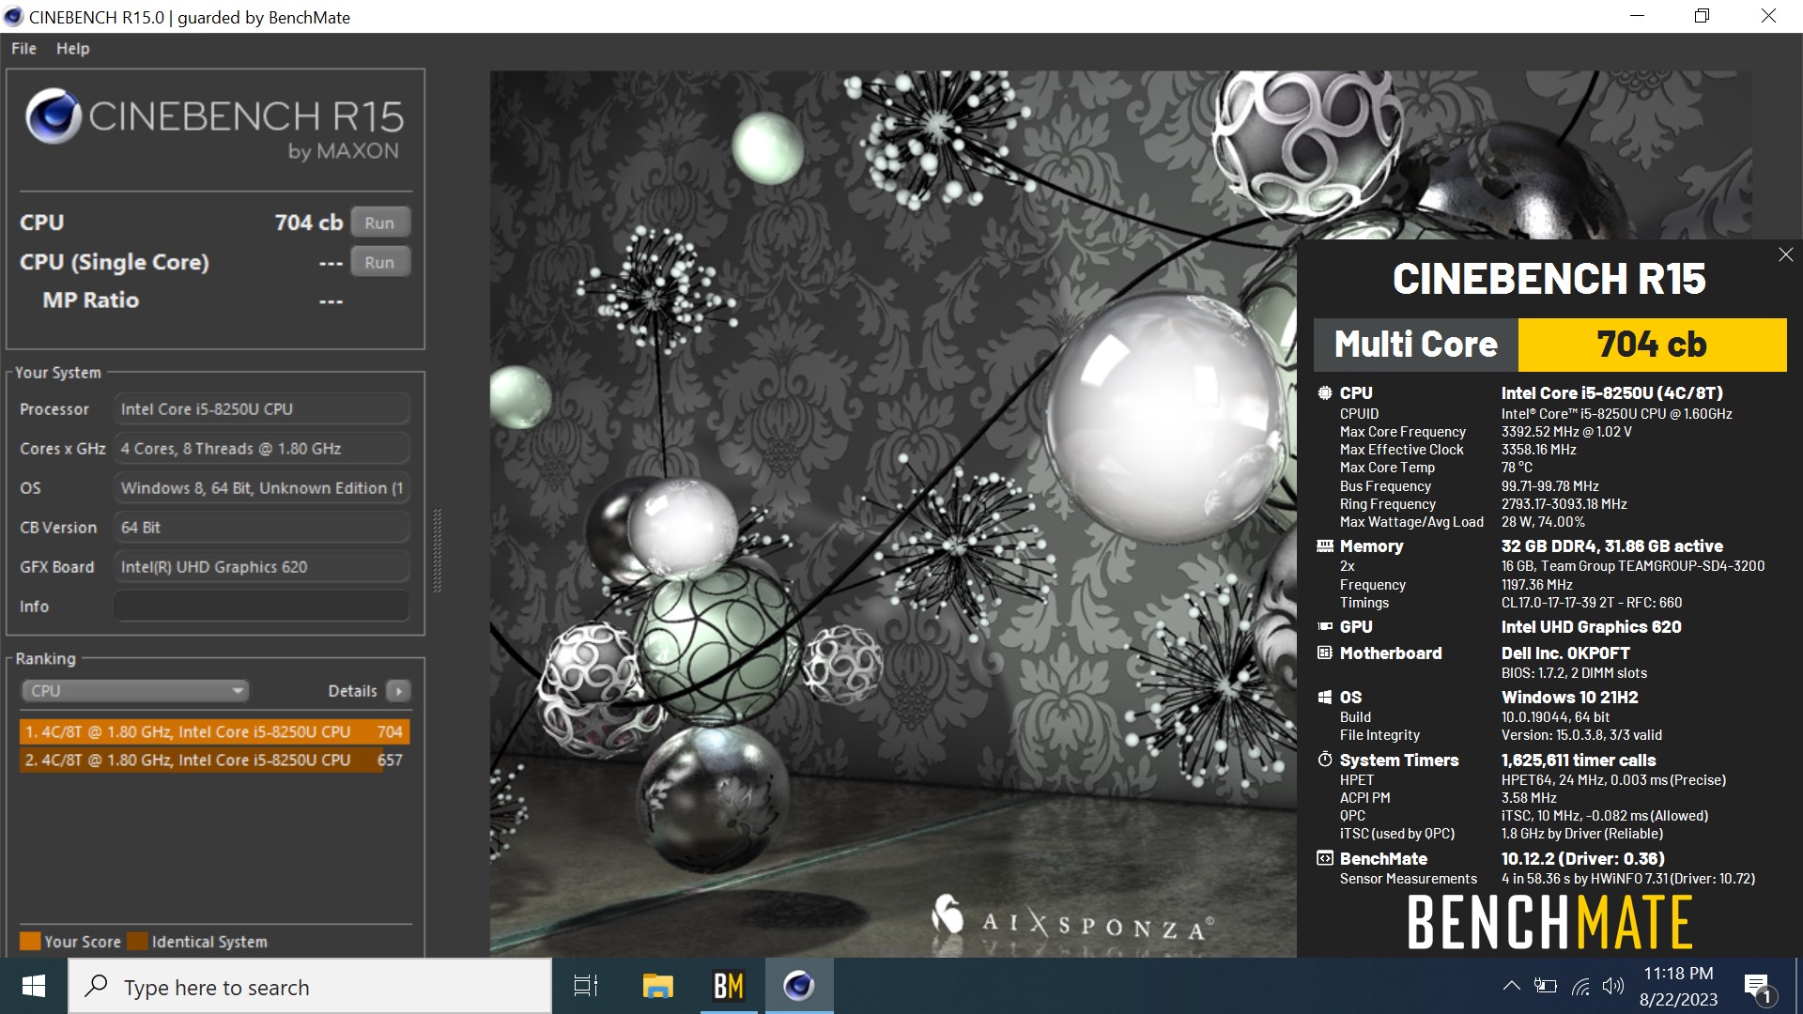Image resolution: width=1803 pixels, height=1014 pixels.
Task: Click the Max Core Temp 78 °C value
Action: pos(1517,468)
